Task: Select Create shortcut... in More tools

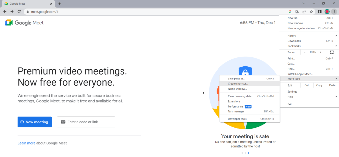Action: pos(238,84)
